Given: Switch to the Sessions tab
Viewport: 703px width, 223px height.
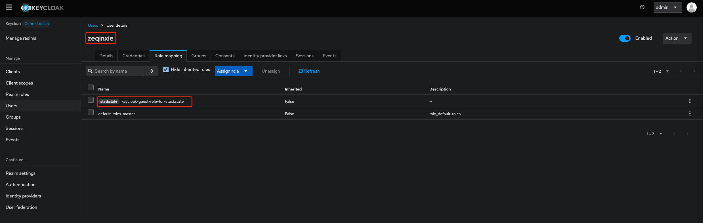Looking at the screenshot, I should point(305,56).
